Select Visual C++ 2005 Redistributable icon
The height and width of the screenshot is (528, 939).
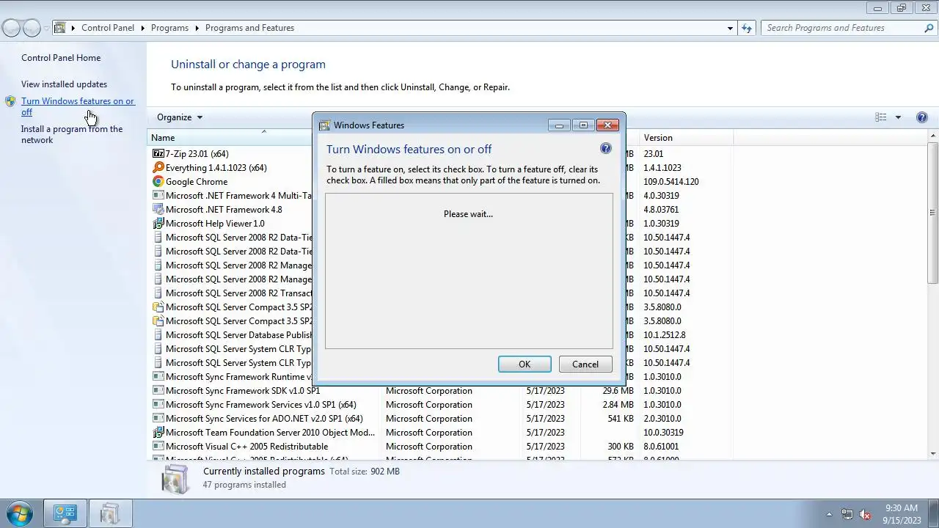click(x=158, y=447)
